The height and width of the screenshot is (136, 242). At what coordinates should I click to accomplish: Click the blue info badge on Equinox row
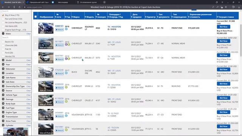coord(66,29)
